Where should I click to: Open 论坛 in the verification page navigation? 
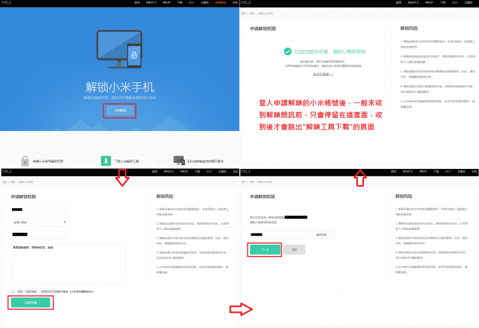pos(474,172)
